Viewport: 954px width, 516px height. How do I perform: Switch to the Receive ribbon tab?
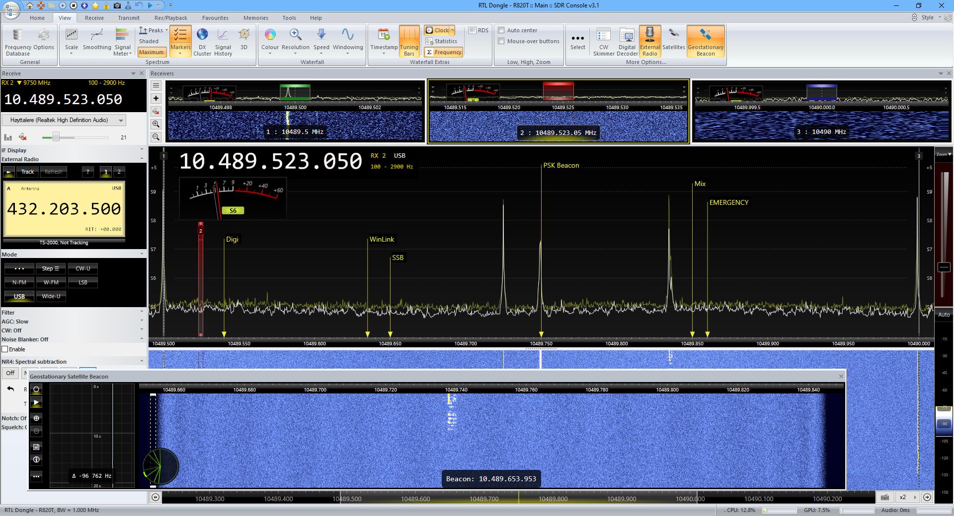(x=94, y=18)
